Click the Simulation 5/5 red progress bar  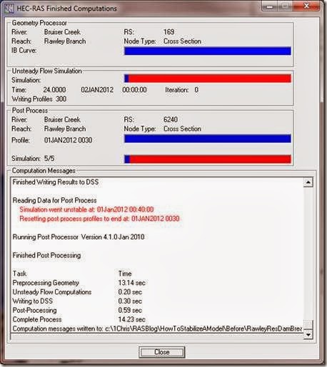[208, 159]
